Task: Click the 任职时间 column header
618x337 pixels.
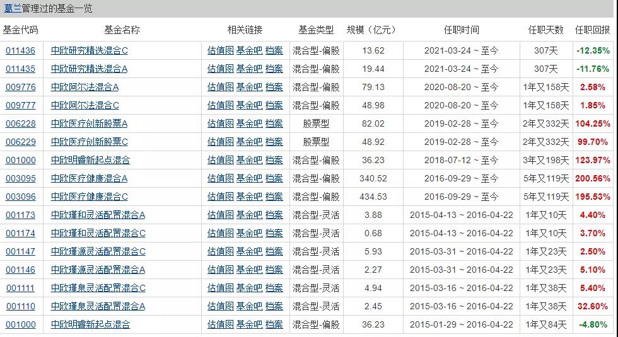Action: coord(462,30)
